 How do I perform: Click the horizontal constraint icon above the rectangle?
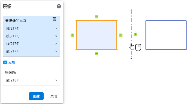coord(96,17)
